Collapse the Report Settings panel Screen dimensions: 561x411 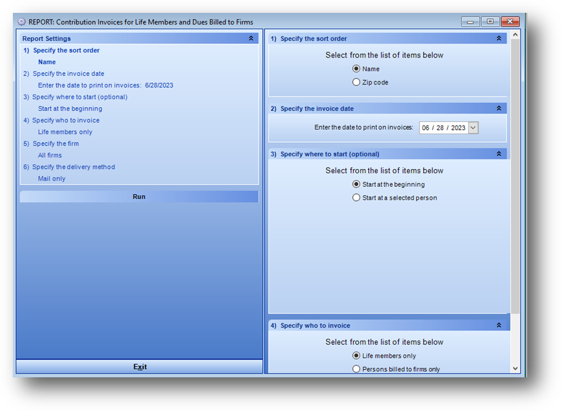pyautogui.click(x=251, y=39)
